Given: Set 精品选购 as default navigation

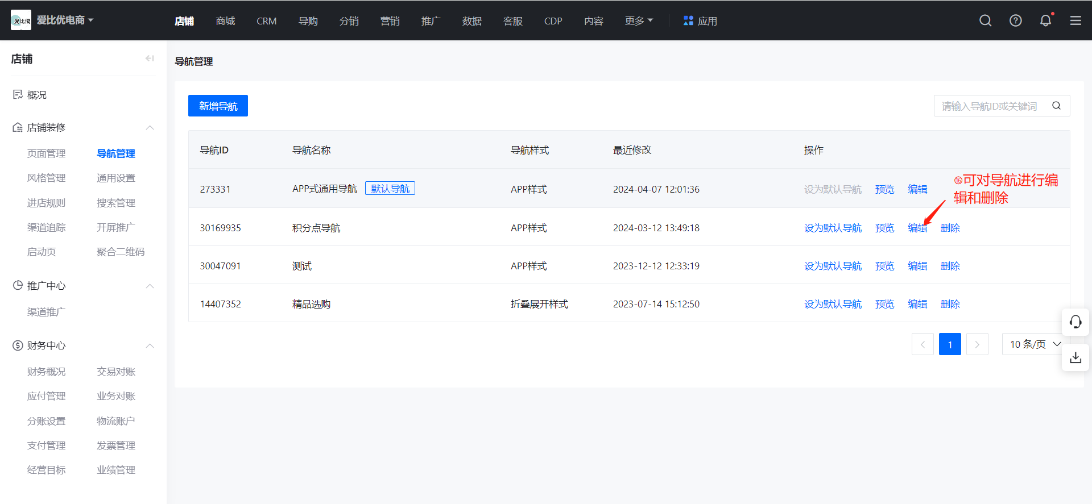Looking at the screenshot, I should (833, 304).
